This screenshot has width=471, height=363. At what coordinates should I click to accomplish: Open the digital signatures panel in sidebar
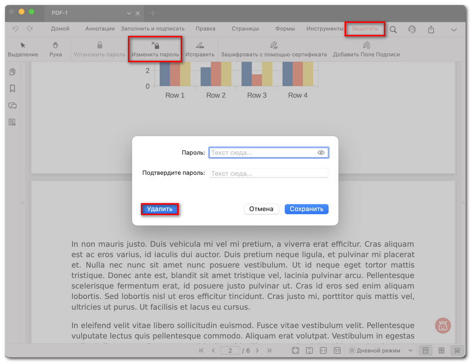tap(12, 122)
